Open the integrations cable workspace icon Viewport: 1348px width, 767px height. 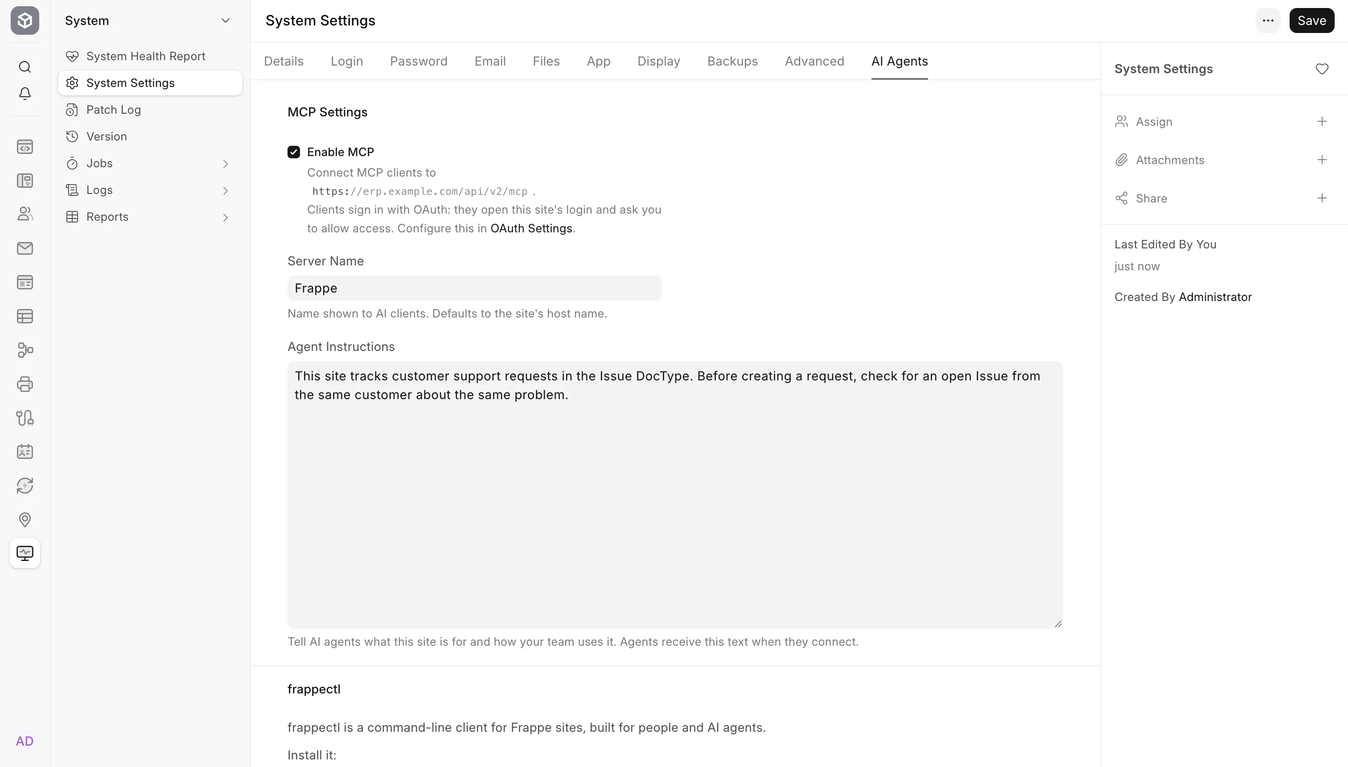pos(25,418)
